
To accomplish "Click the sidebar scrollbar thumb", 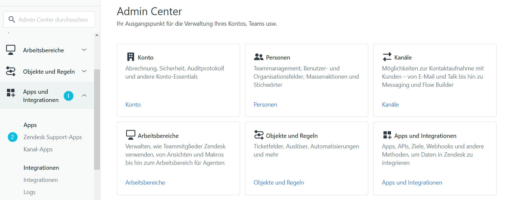I will click(x=97, y=119).
